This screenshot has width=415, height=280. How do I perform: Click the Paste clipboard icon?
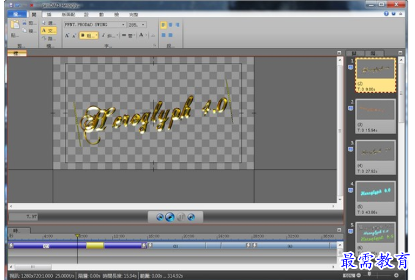click(14, 26)
